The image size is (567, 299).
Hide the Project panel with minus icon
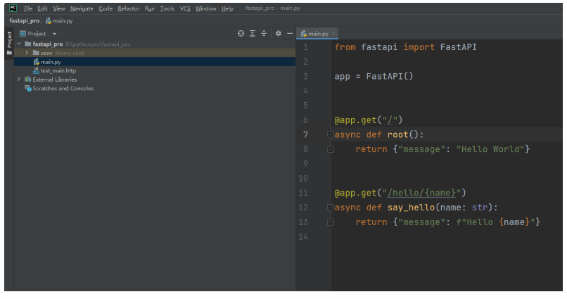point(290,33)
